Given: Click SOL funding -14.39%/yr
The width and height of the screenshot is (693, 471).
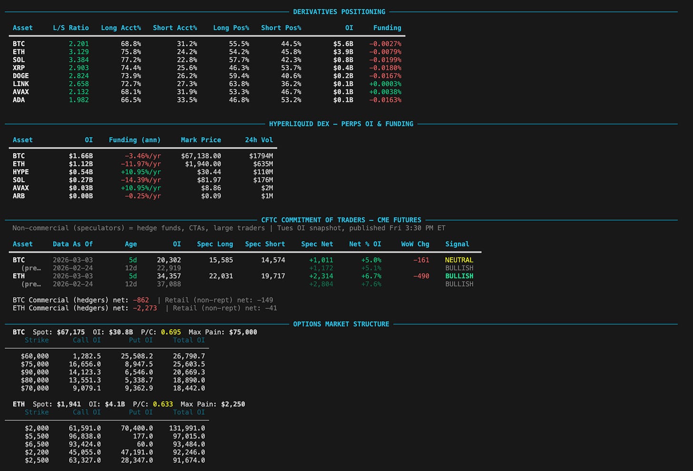Looking at the screenshot, I should click(x=141, y=180).
